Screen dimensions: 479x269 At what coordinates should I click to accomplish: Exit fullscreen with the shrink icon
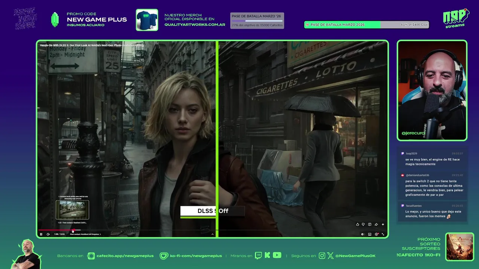click(383, 234)
